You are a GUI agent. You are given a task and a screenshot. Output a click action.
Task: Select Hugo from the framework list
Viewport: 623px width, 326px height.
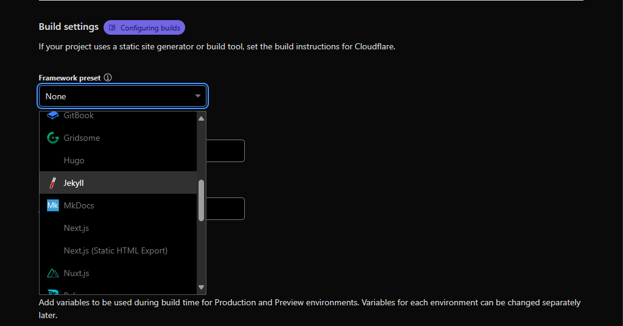[x=74, y=160]
